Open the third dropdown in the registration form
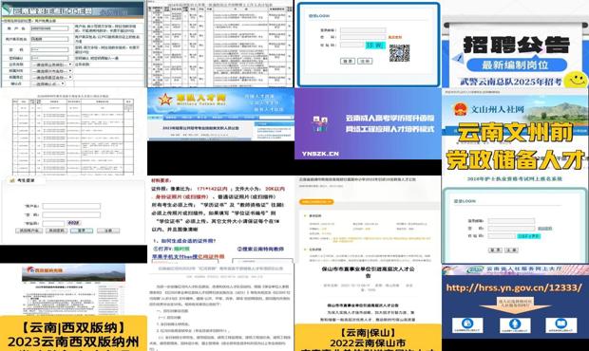Screen dimensions: 589x351 point(52,77)
